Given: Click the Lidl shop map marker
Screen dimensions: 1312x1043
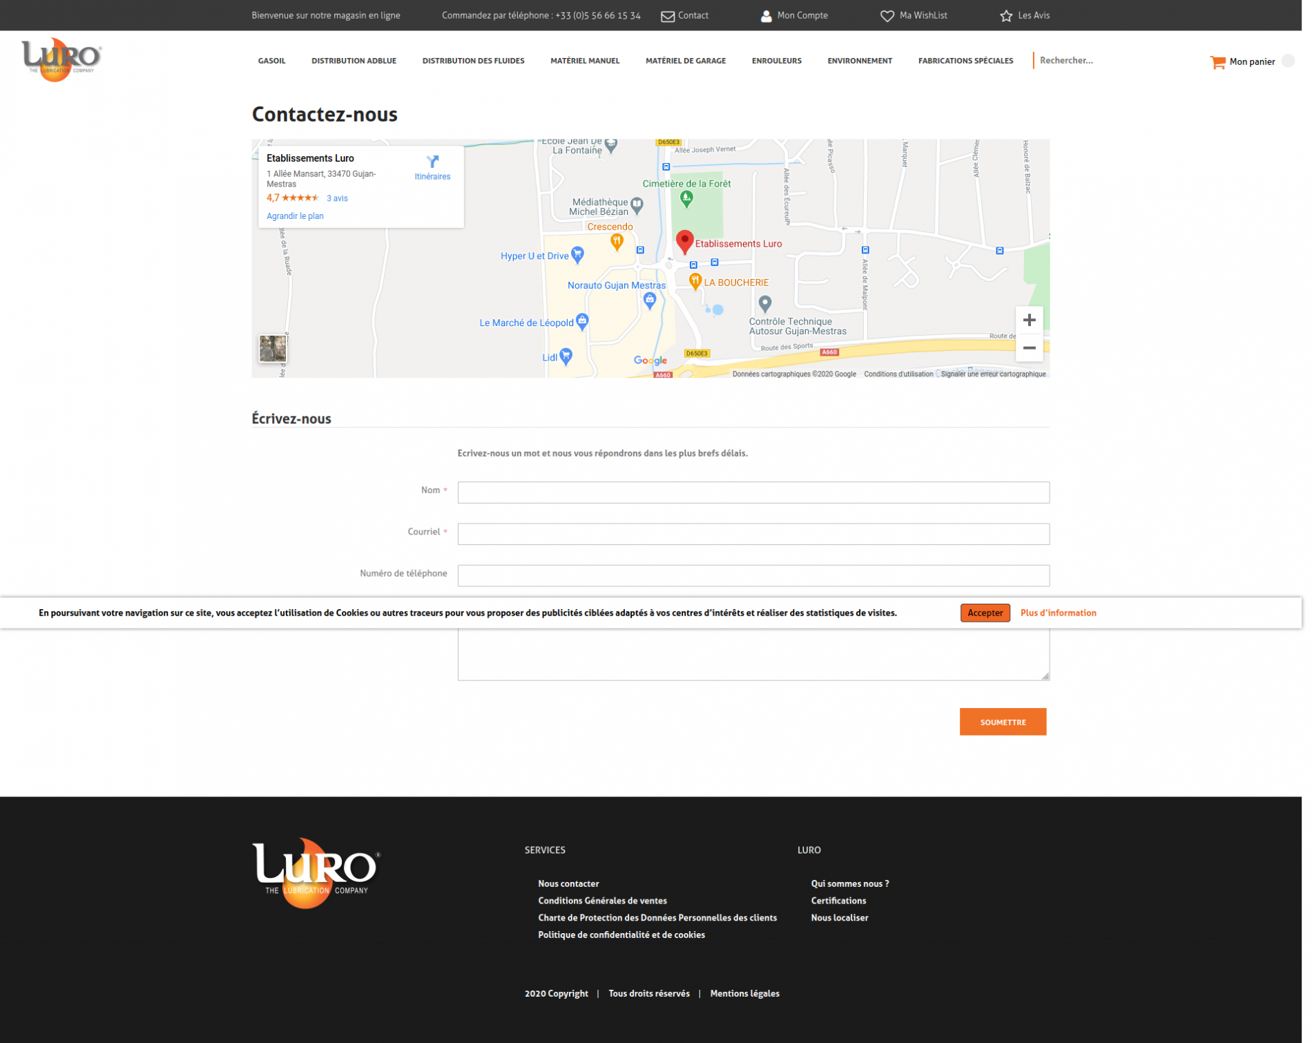Looking at the screenshot, I should [x=566, y=356].
